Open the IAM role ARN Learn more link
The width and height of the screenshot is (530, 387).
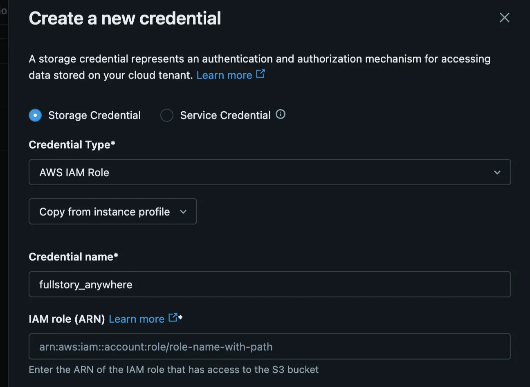[137, 319]
